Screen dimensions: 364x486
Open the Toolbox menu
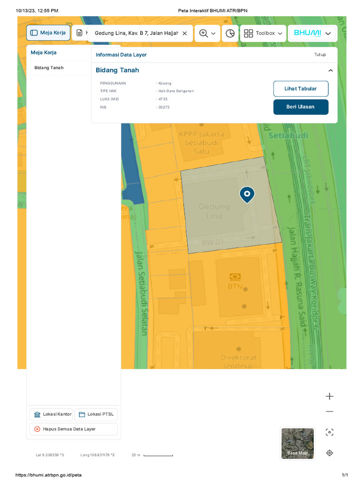coord(263,33)
